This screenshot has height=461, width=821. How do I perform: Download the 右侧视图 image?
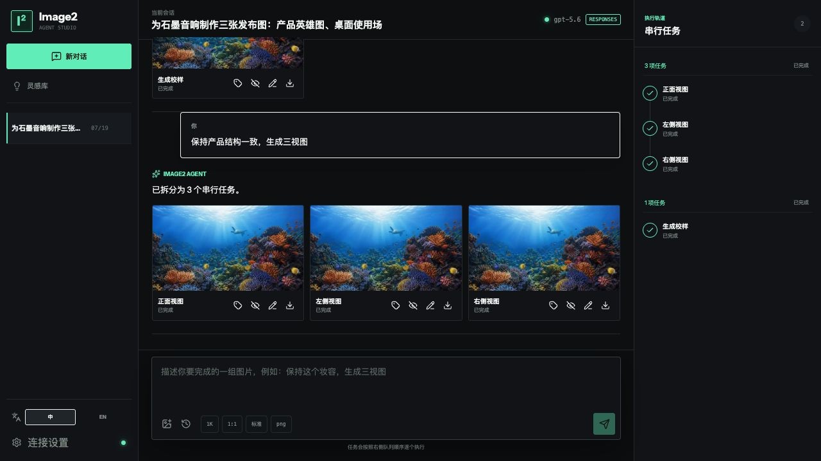[x=605, y=305]
